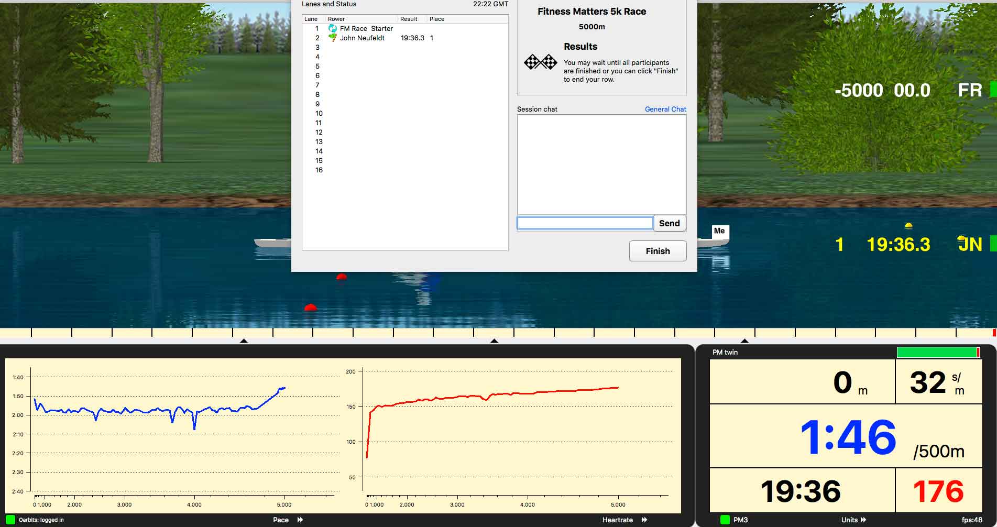This screenshot has height=527, width=997.
Task: Select lane 3 row in the list
Action: click(405, 47)
